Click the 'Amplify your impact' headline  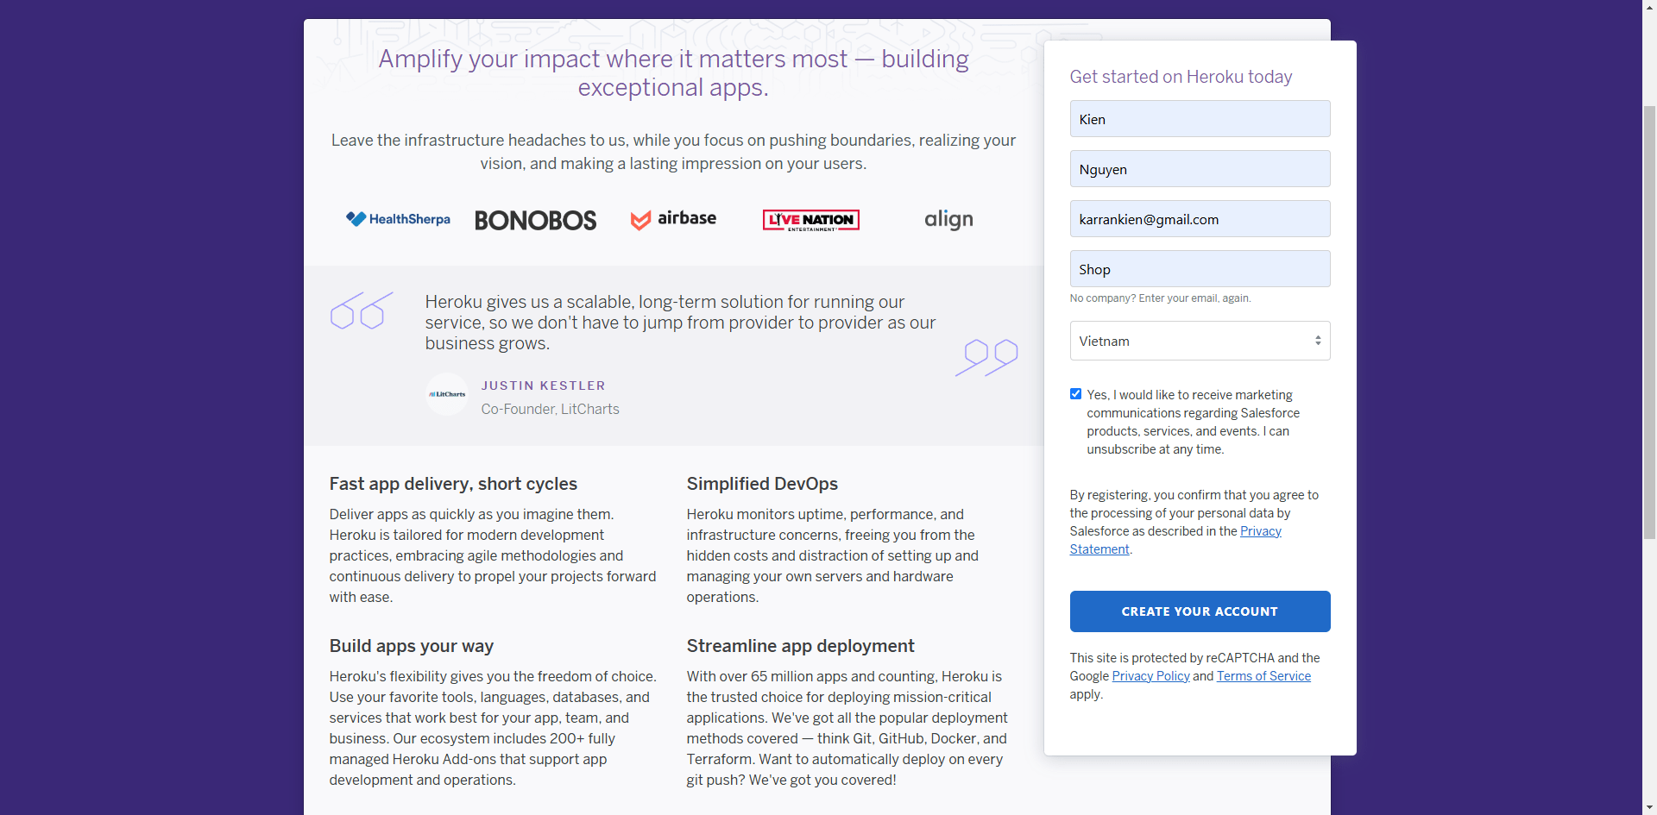click(673, 72)
